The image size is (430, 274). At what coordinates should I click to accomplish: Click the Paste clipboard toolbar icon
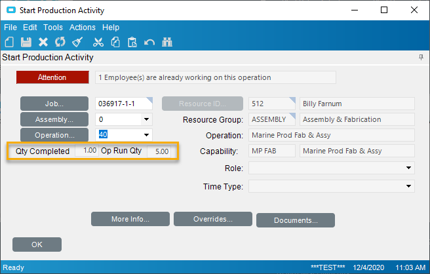pyautogui.click(x=132, y=42)
